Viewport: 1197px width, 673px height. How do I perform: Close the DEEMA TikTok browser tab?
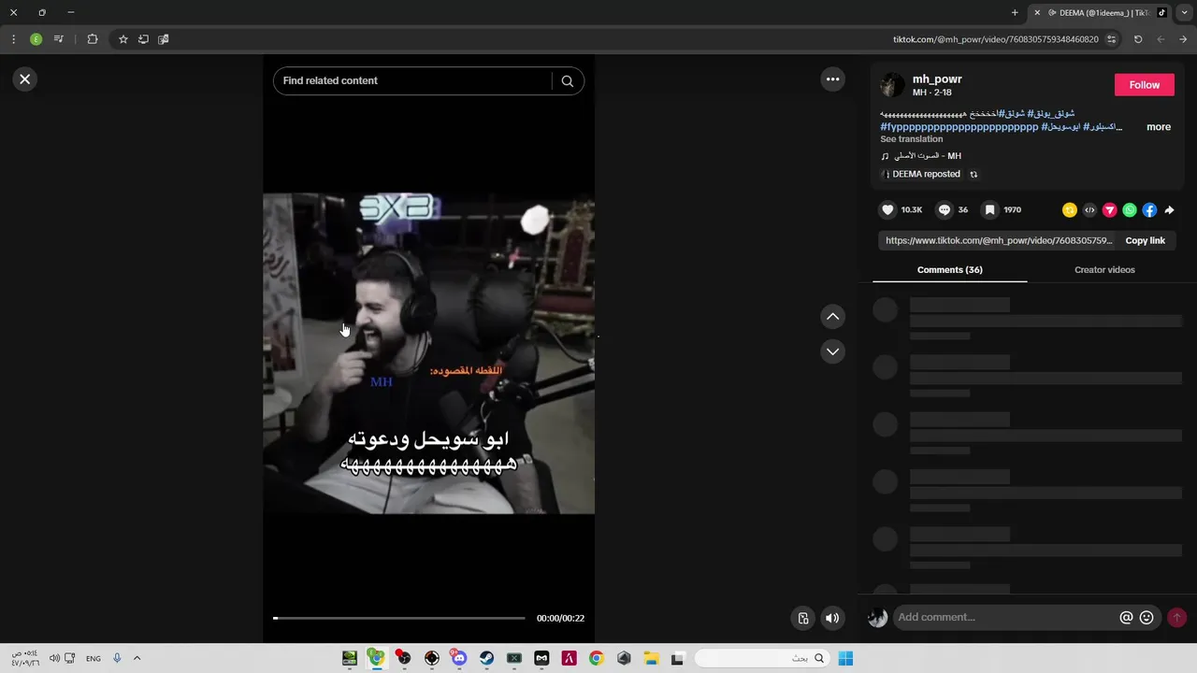click(x=1036, y=13)
